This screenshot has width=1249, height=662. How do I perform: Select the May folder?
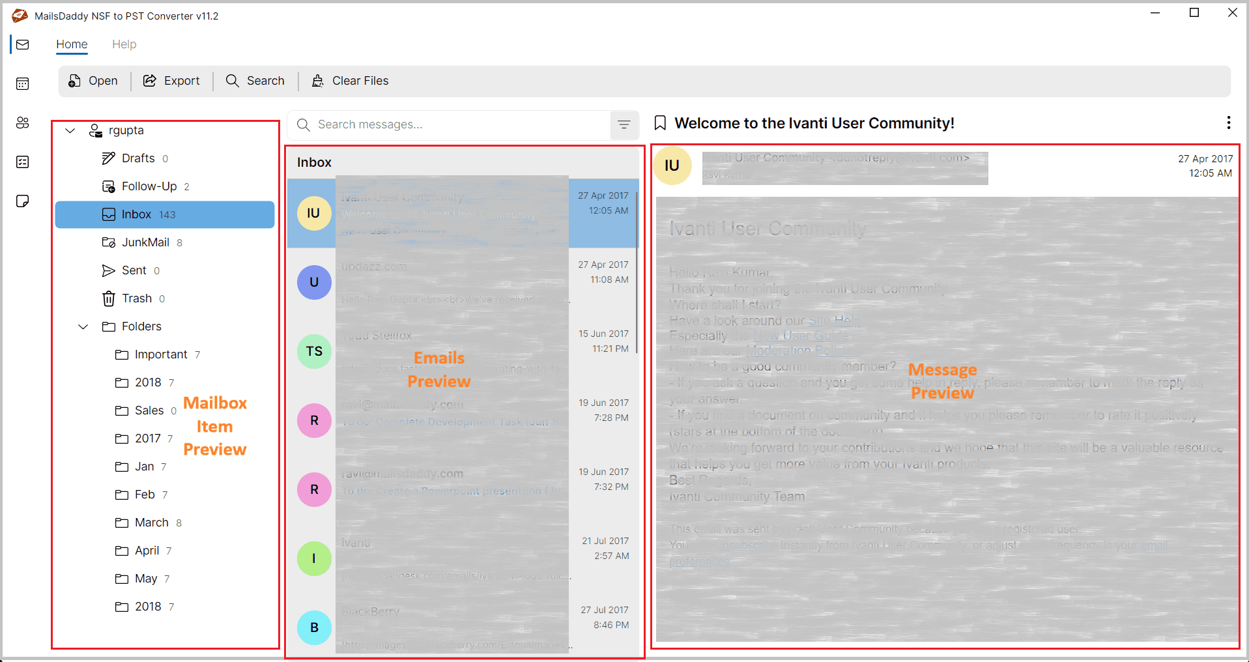165,579
